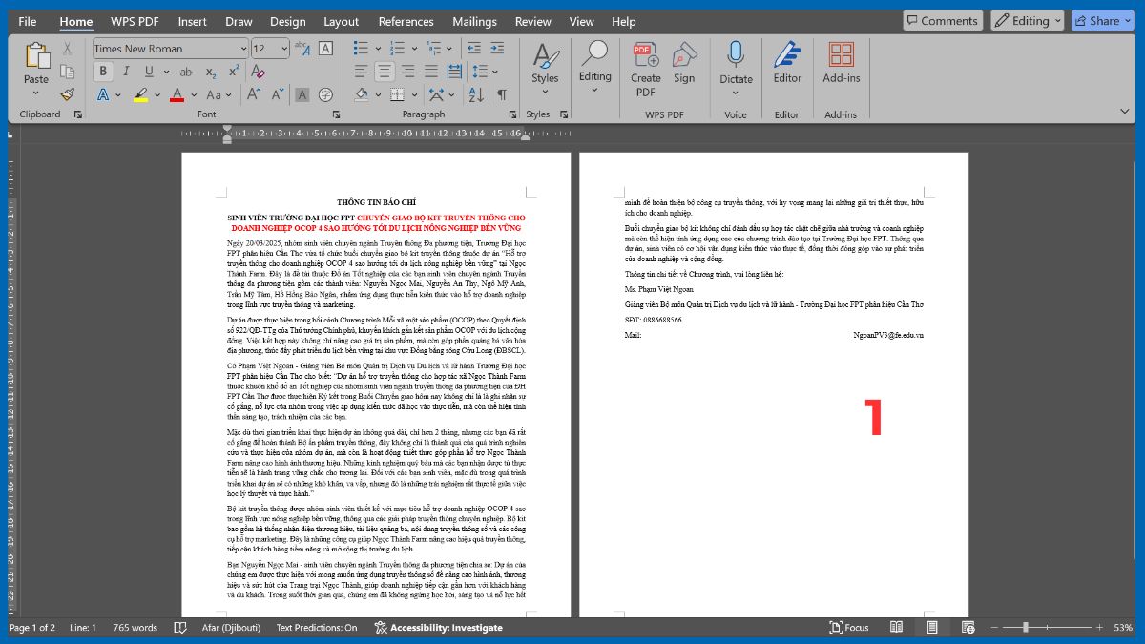Image resolution: width=1145 pixels, height=644 pixels.
Task: Click the Comments button
Action: click(943, 20)
